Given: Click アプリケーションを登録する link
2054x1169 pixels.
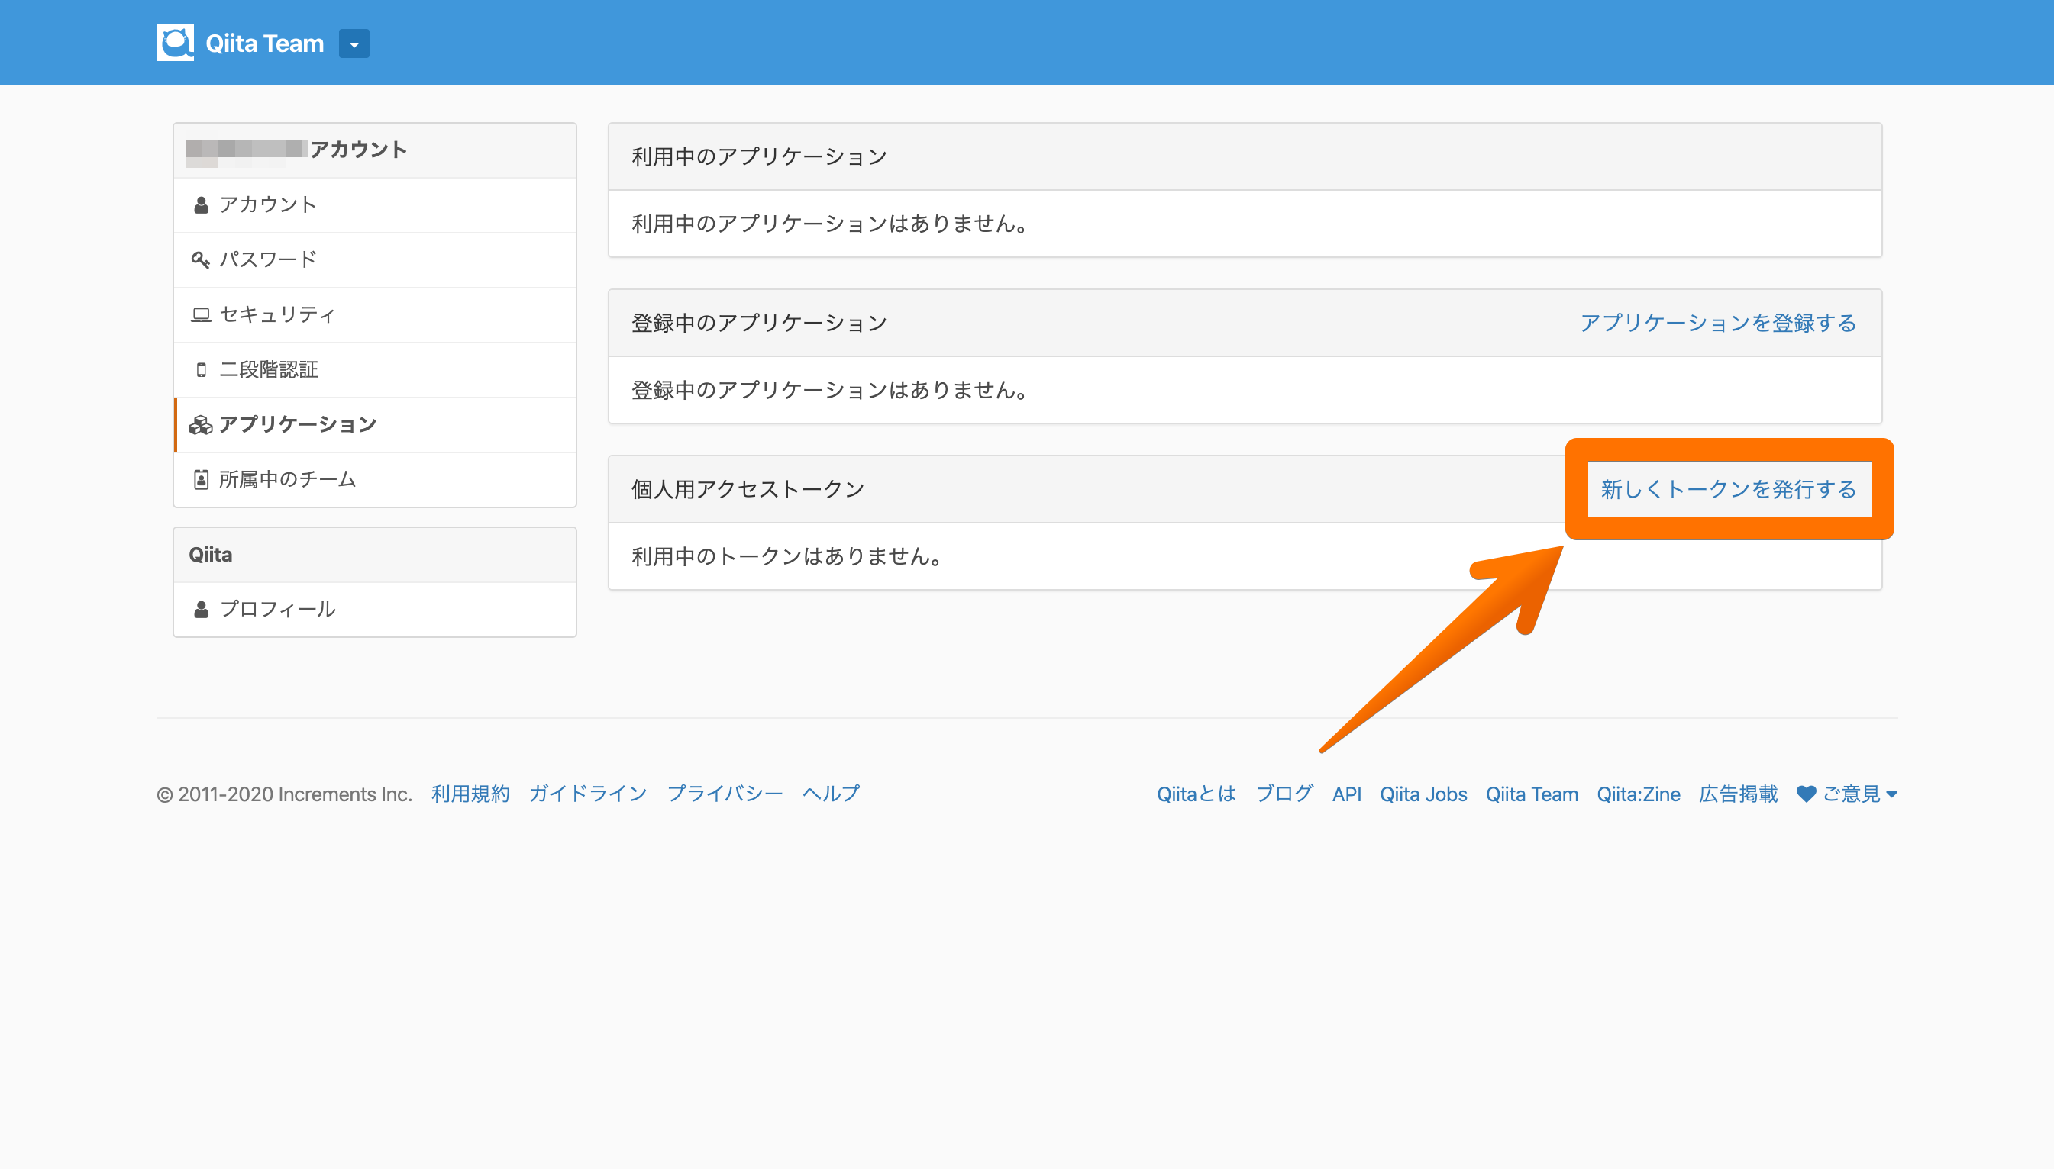Looking at the screenshot, I should click(x=1718, y=324).
